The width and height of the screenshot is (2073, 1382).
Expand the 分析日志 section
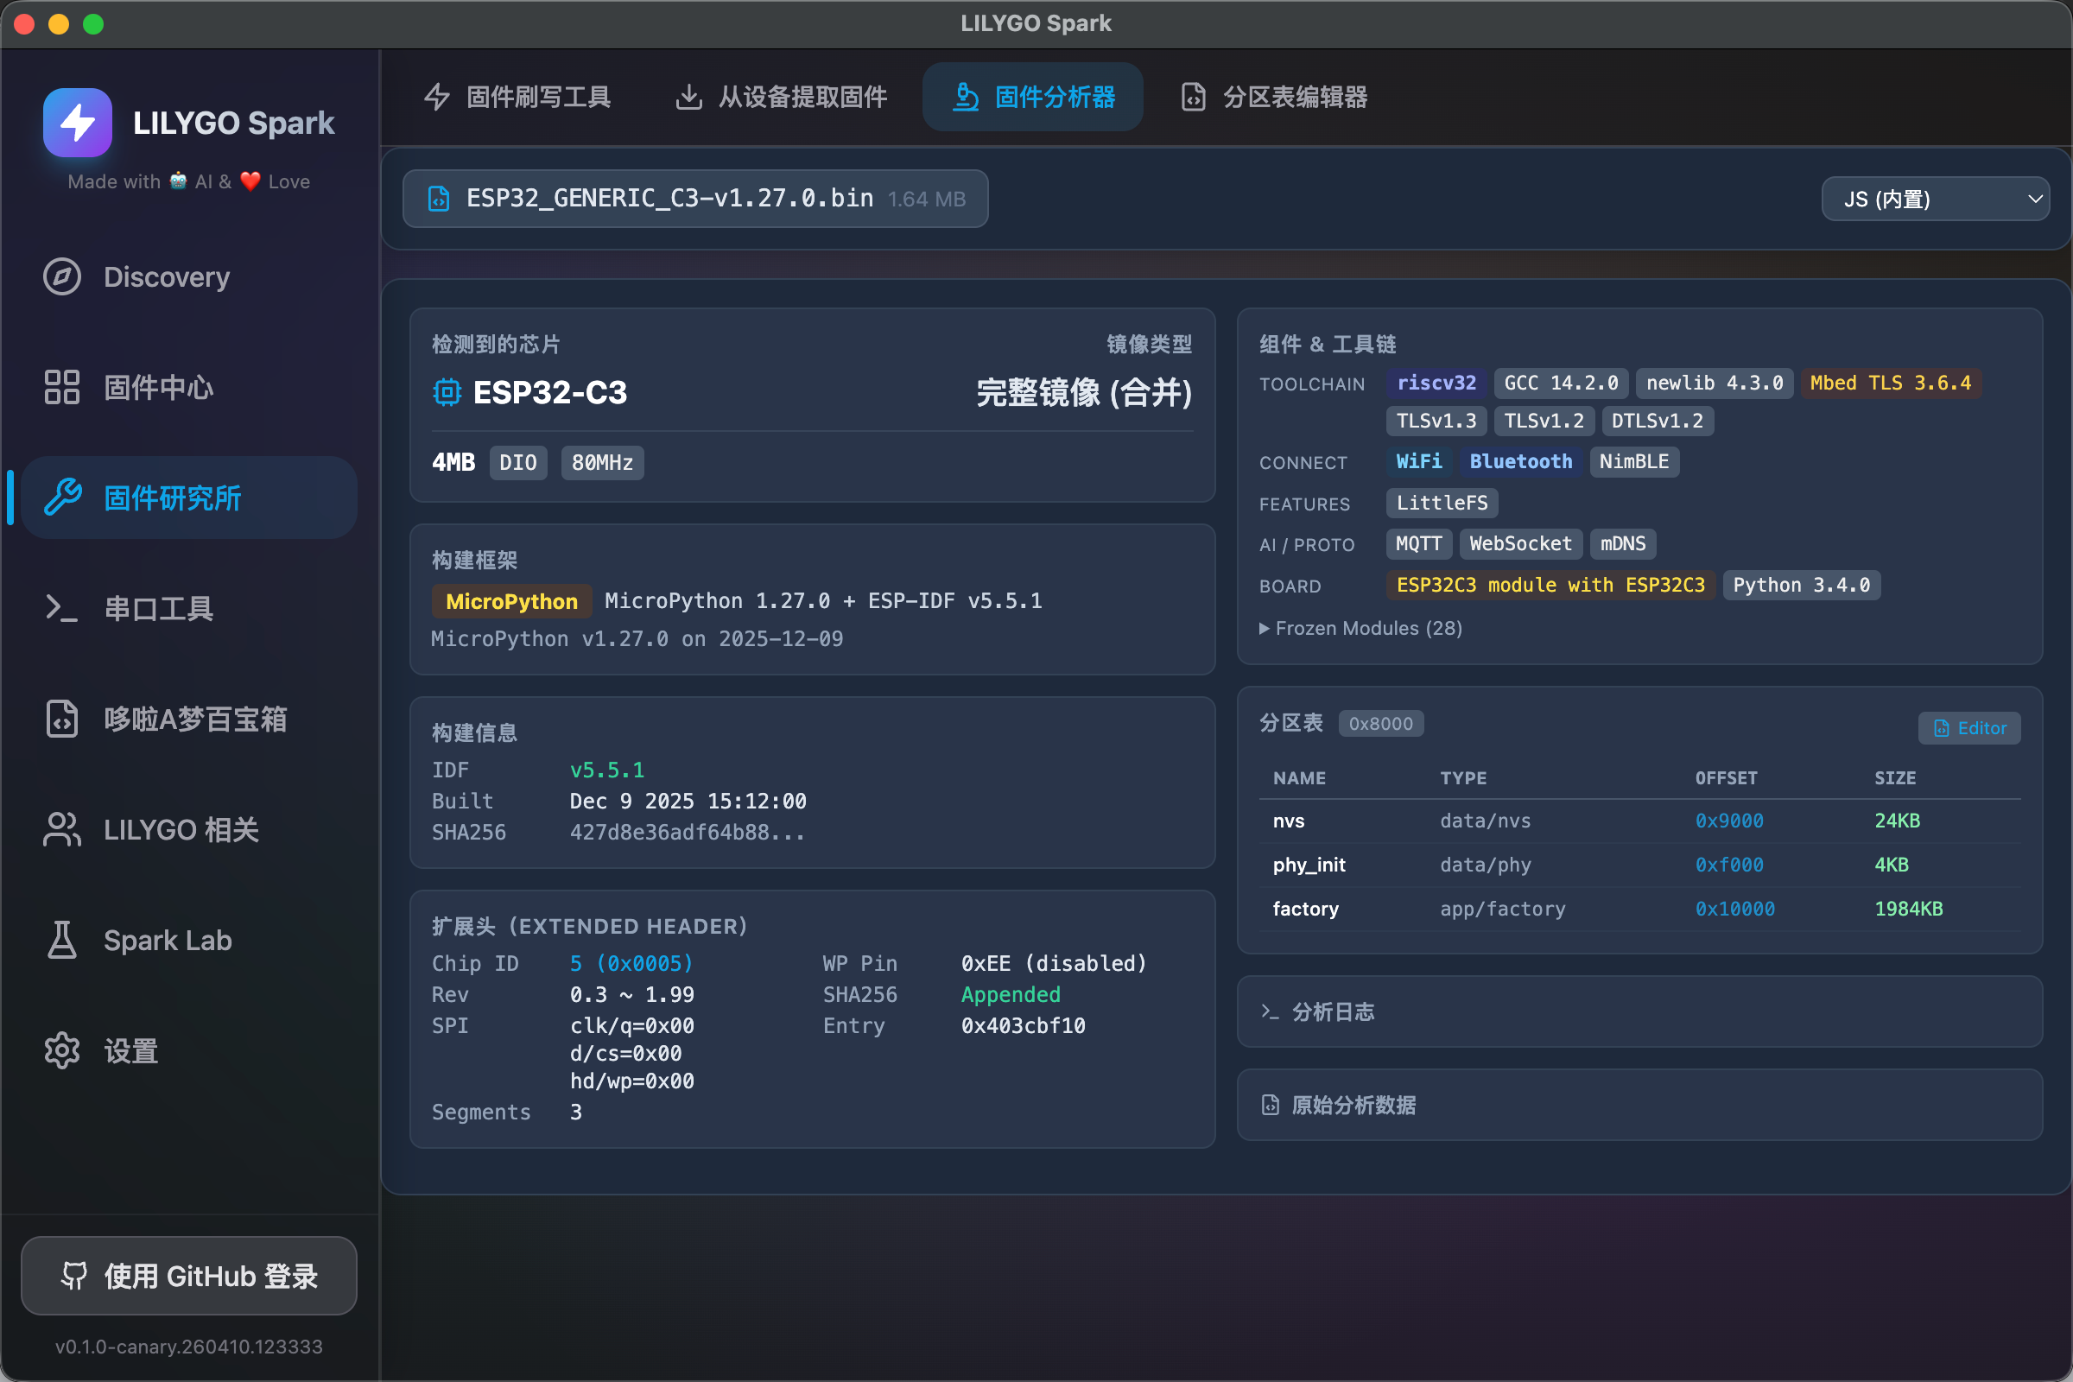click(1639, 1011)
